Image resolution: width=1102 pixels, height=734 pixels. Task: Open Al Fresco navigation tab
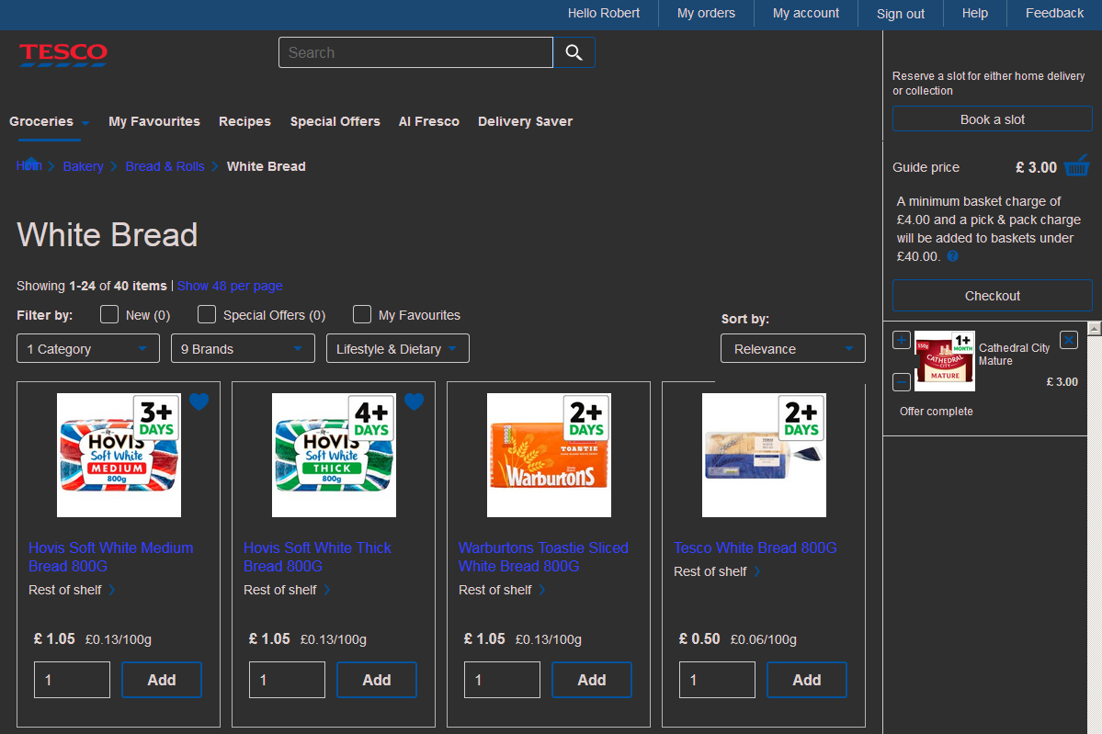(428, 121)
